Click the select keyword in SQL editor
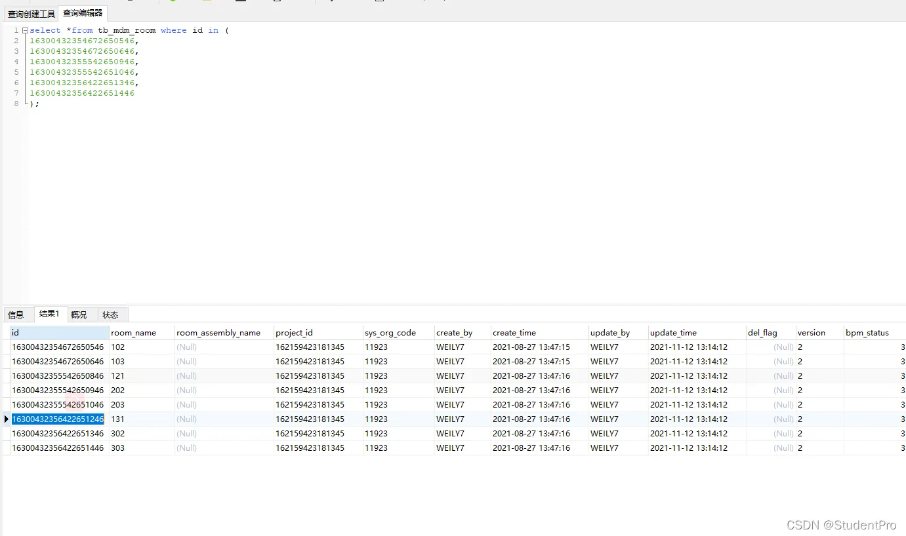This screenshot has height=536, width=906. click(45, 30)
